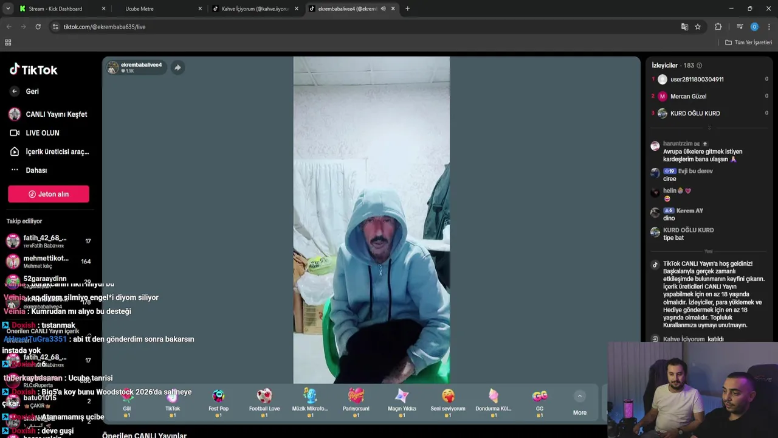Mute audio on ekrembabalivee4 tab

[383, 9]
